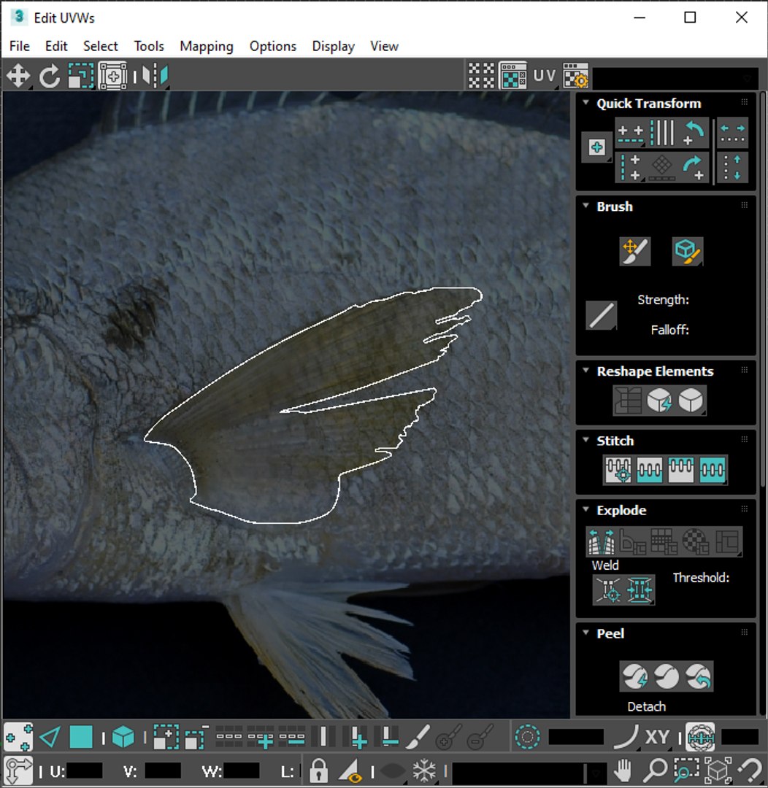This screenshot has width=768, height=788.
Task: Rotate selection clockwise about pivot
Action: tap(693, 167)
